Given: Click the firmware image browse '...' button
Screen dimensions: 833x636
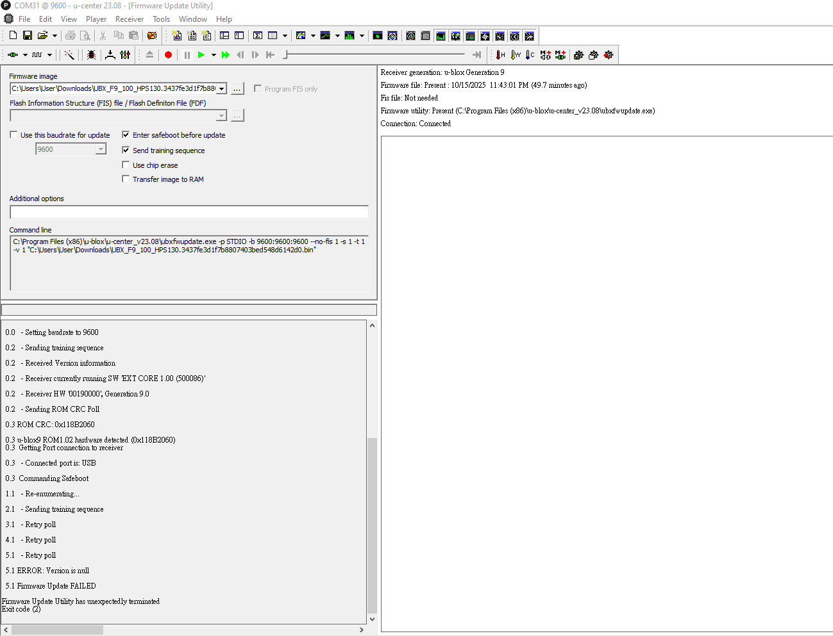Looking at the screenshot, I should (237, 89).
